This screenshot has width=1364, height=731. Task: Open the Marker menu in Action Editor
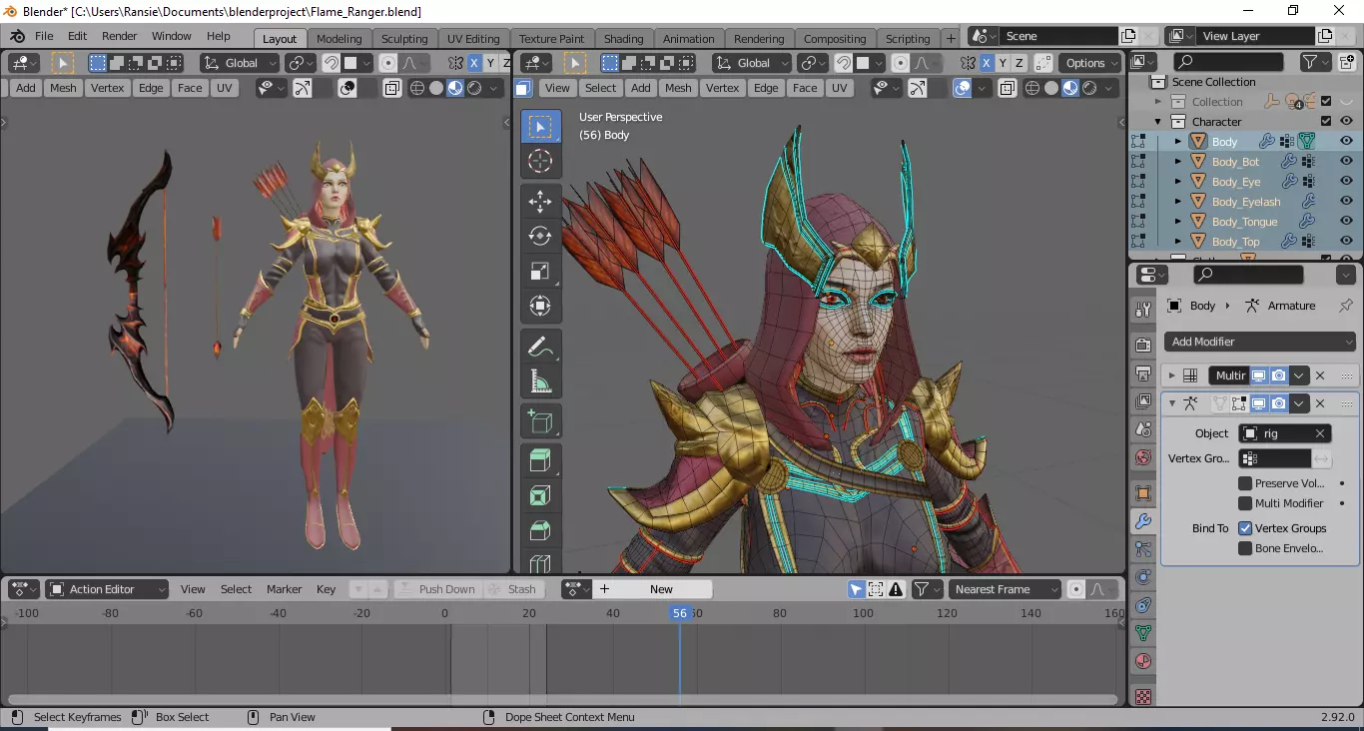tap(284, 589)
